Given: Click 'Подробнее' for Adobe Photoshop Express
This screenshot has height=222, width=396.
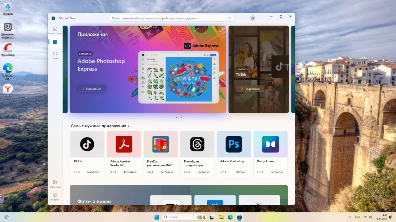Looking at the screenshot, I should pyautogui.click(x=92, y=88).
